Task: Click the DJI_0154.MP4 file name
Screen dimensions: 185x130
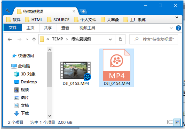Action: [117, 83]
